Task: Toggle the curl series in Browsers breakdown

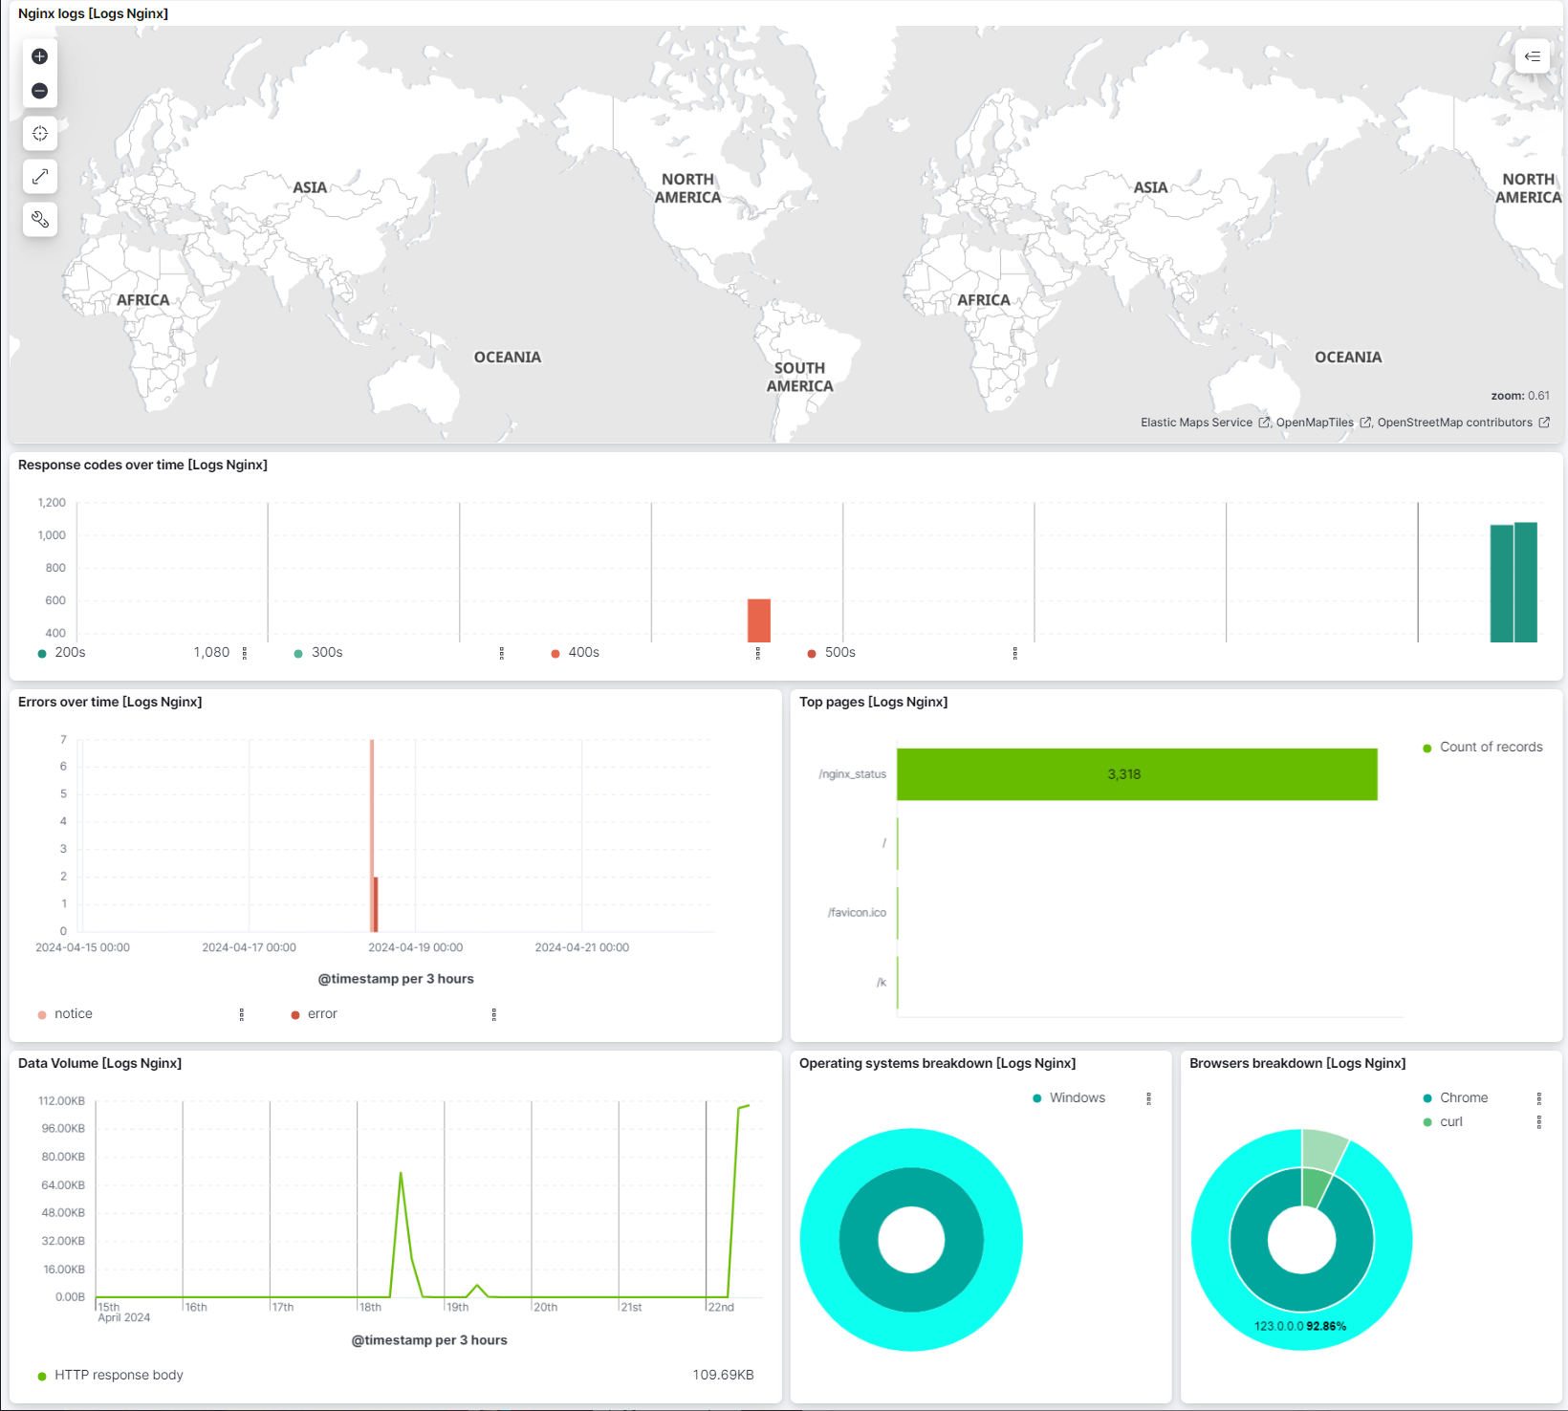Action: coord(1449,1121)
